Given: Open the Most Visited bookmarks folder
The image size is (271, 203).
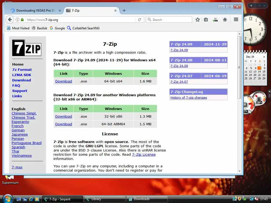Looking at the screenshot, I should 18,28.
